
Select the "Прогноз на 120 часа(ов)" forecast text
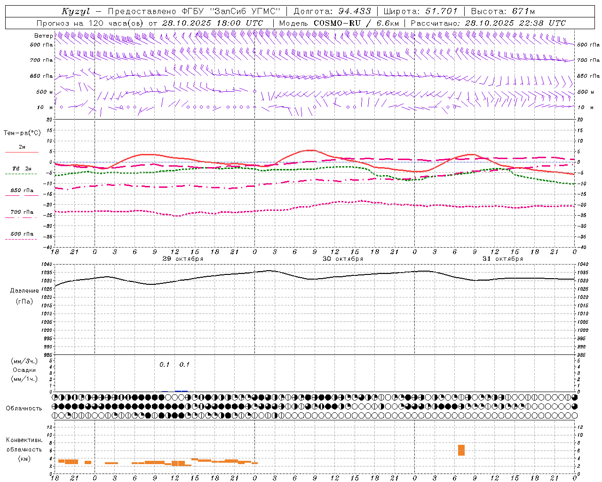click(x=90, y=23)
